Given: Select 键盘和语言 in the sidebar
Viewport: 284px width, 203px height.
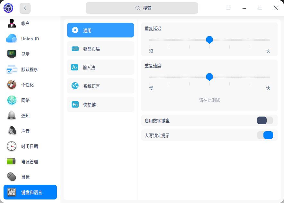Looking at the screenshot, I should click(x=30, y=192).
